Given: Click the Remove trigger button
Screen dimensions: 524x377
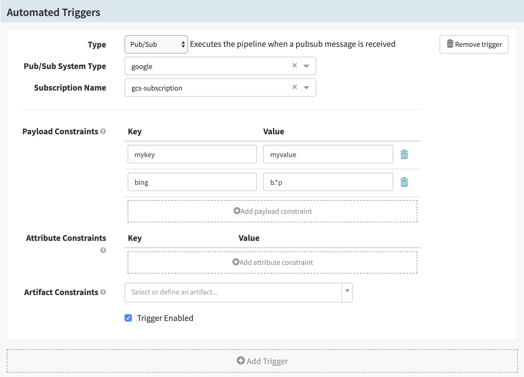Looking at the screenshot, I should pos(474,44).
